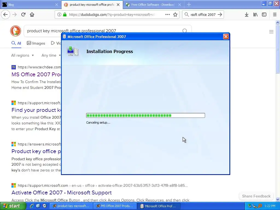Switch to Images results tab
Viewport: 280px width, 210px height.
coord(36,43)
